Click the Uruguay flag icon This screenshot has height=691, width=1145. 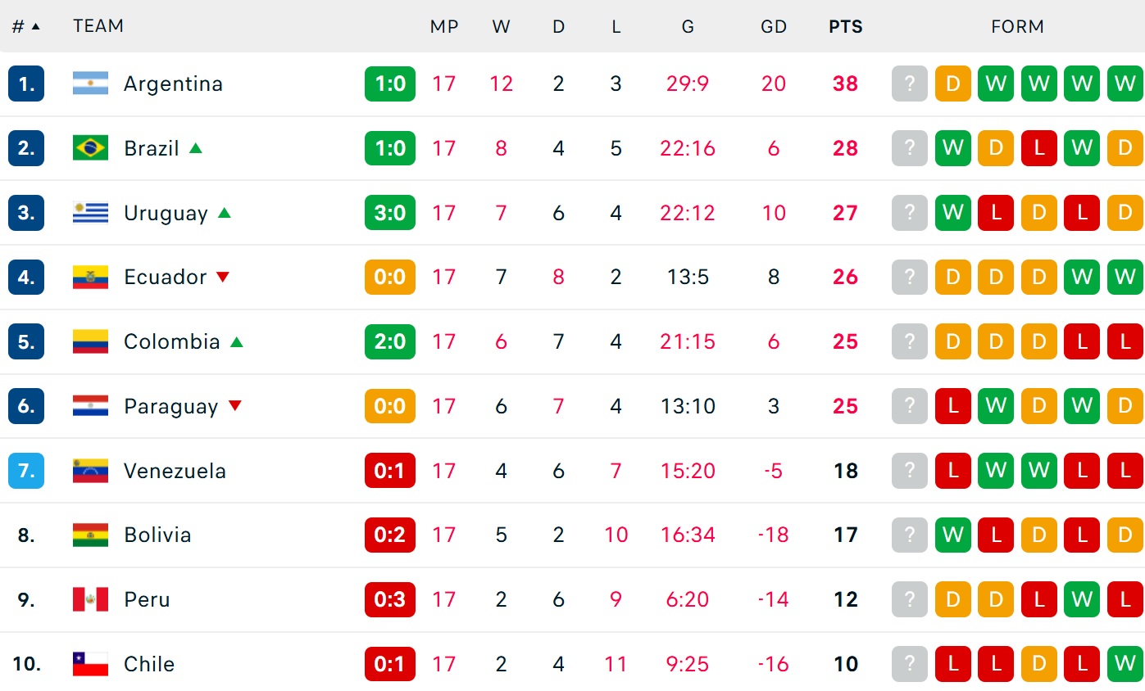(x=90, y=213)
